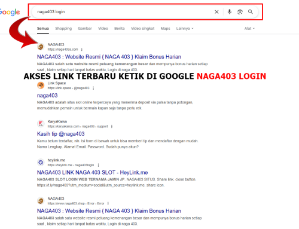299x229 pixels.
Task: Click the NAGA403 favicon of the naga403.shop result
Action: pos(41,201)
